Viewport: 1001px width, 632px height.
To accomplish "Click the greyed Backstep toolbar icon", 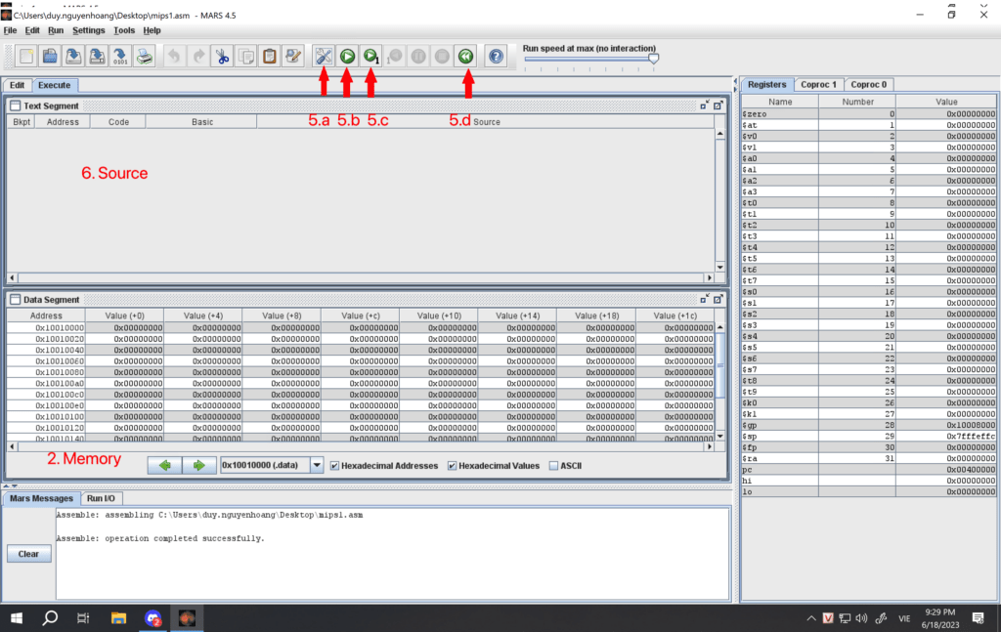I will [395, 56].
